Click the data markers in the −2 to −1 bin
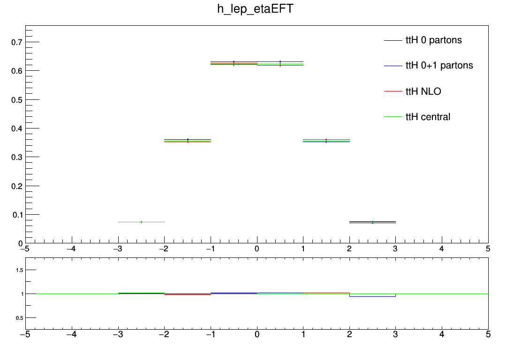Image resolution: width=514 pixels, height=362 pixels. click(x=188, y=141)
